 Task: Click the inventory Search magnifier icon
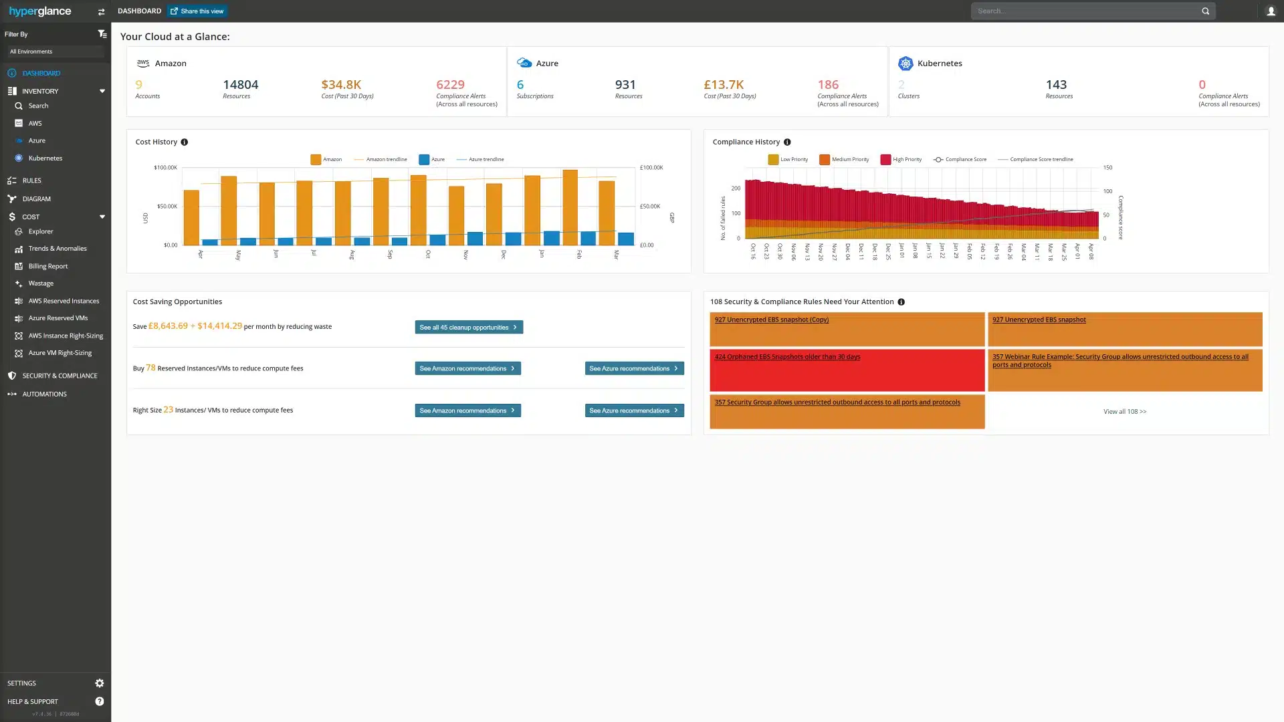tap(19, 106)
